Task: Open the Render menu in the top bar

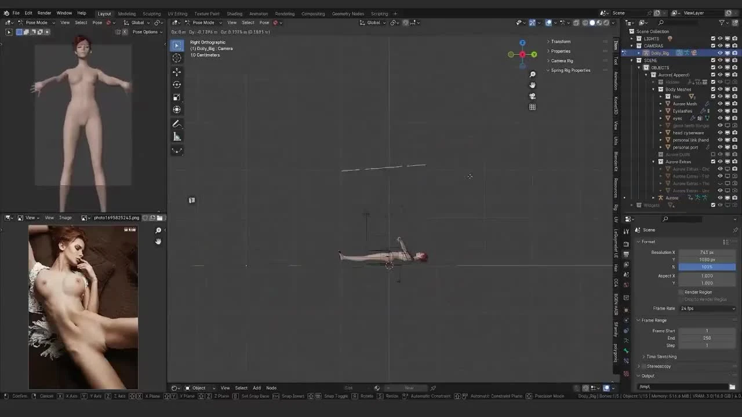Action: click(44, 13)
